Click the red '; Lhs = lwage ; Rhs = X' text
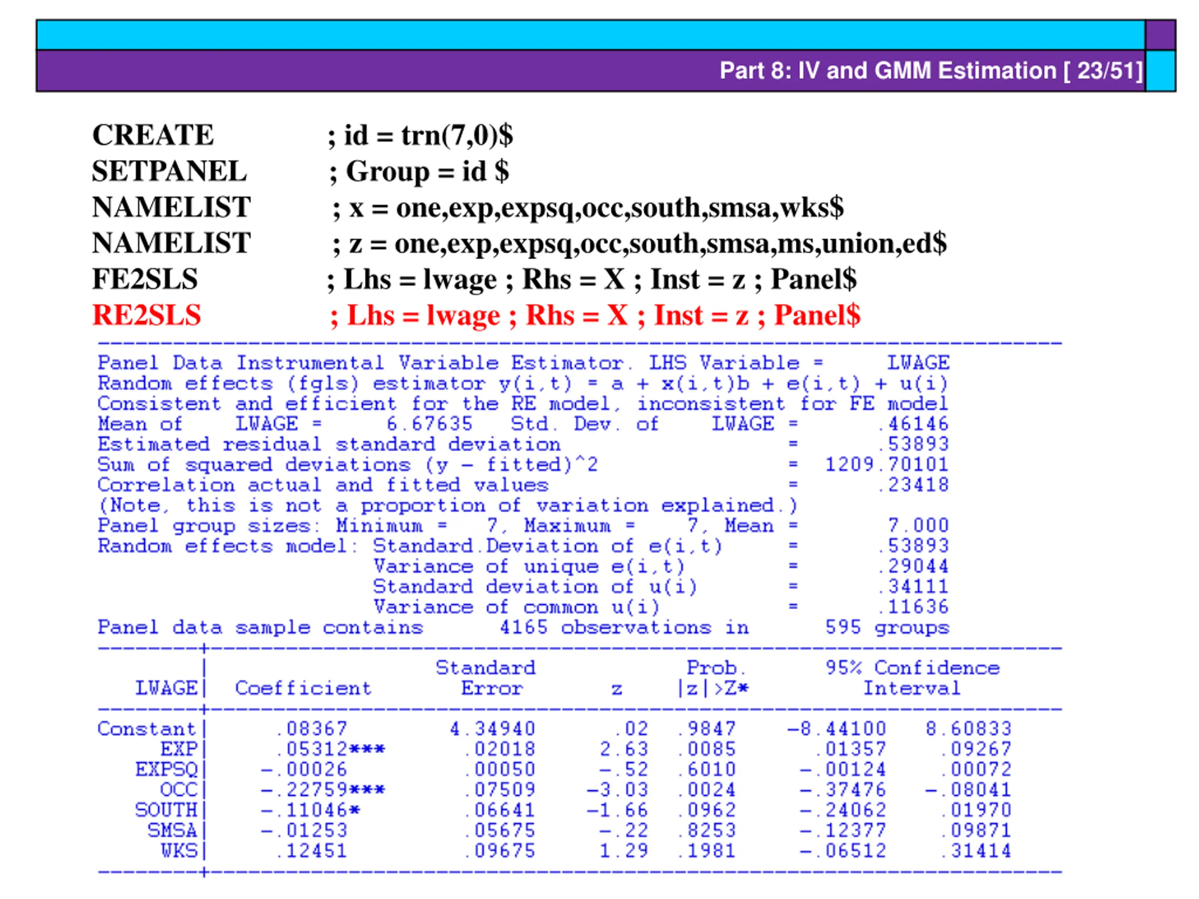This screenshot has width=1199, height=899. [479, 316]
